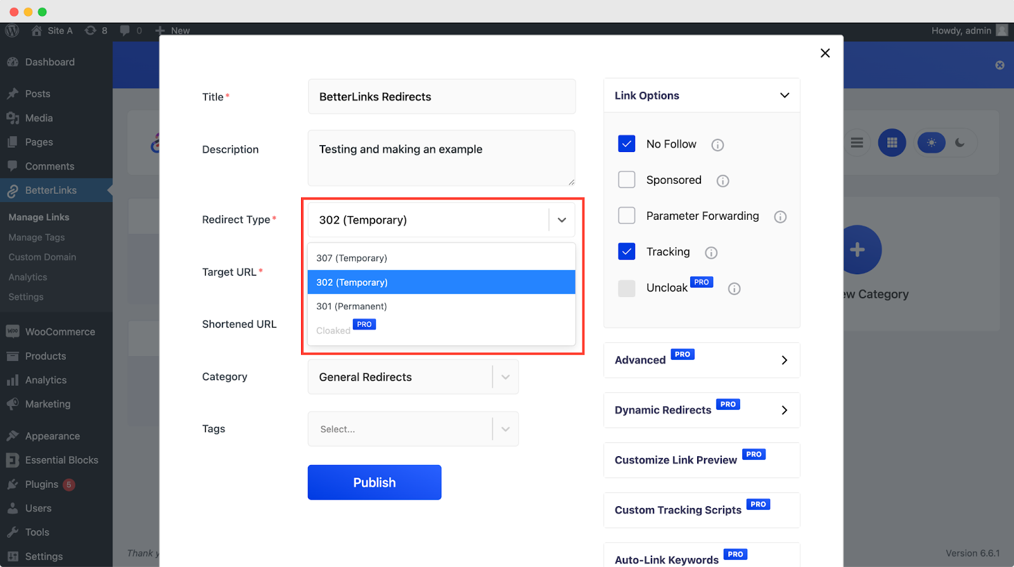The height and width of the screenshot is (567, 1014).
Task: Select Cloaked PRO redirect option
Action: click(x=441, y=330)
